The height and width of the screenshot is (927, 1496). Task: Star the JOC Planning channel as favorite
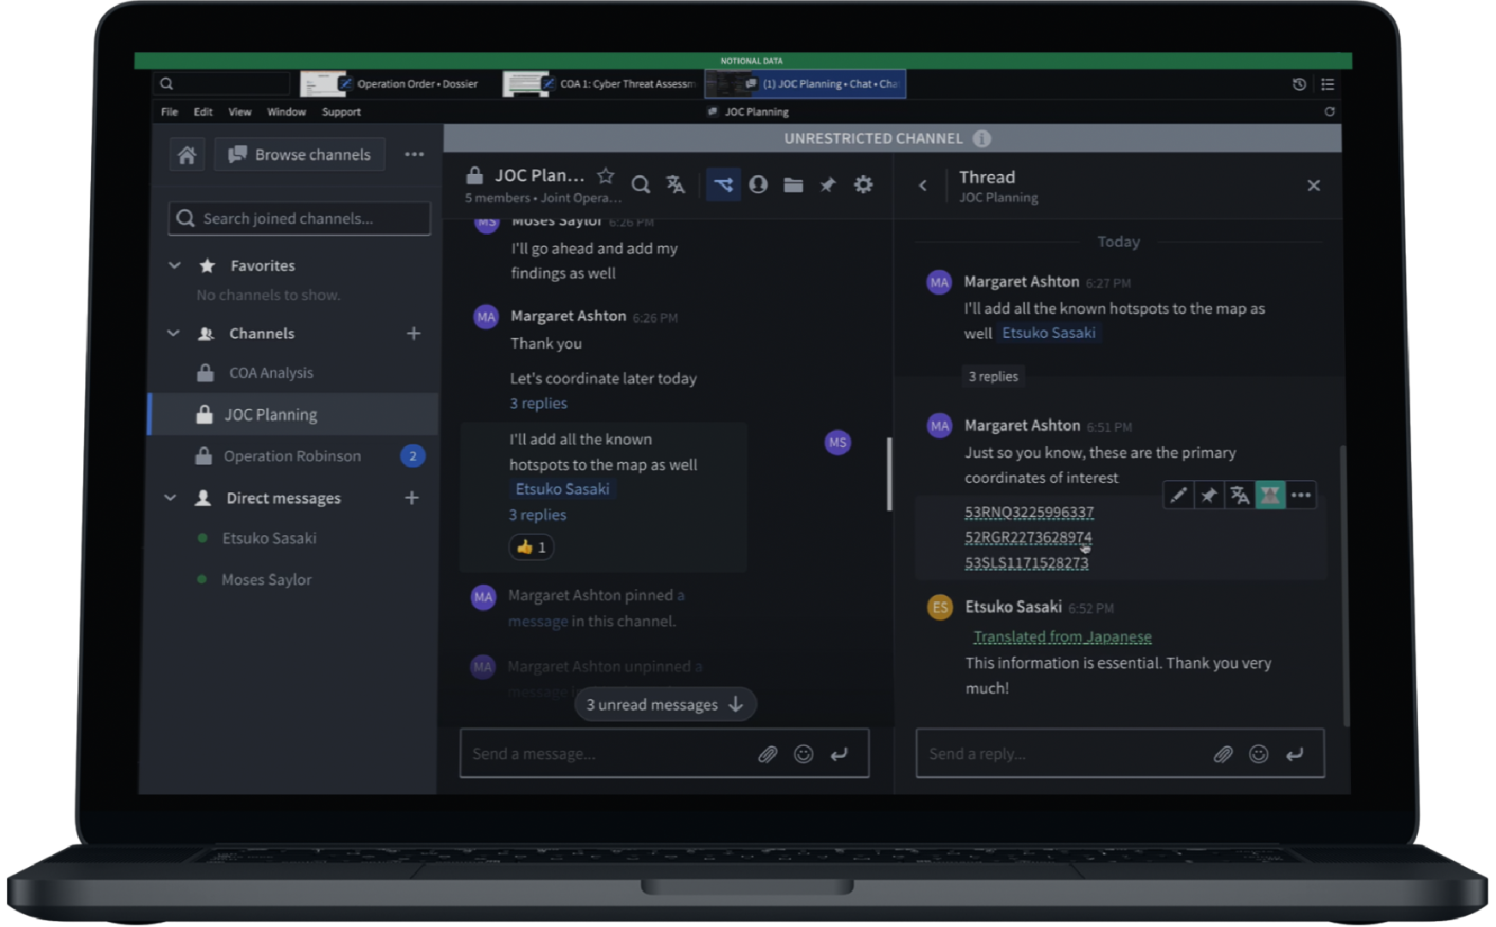[605, 175]
